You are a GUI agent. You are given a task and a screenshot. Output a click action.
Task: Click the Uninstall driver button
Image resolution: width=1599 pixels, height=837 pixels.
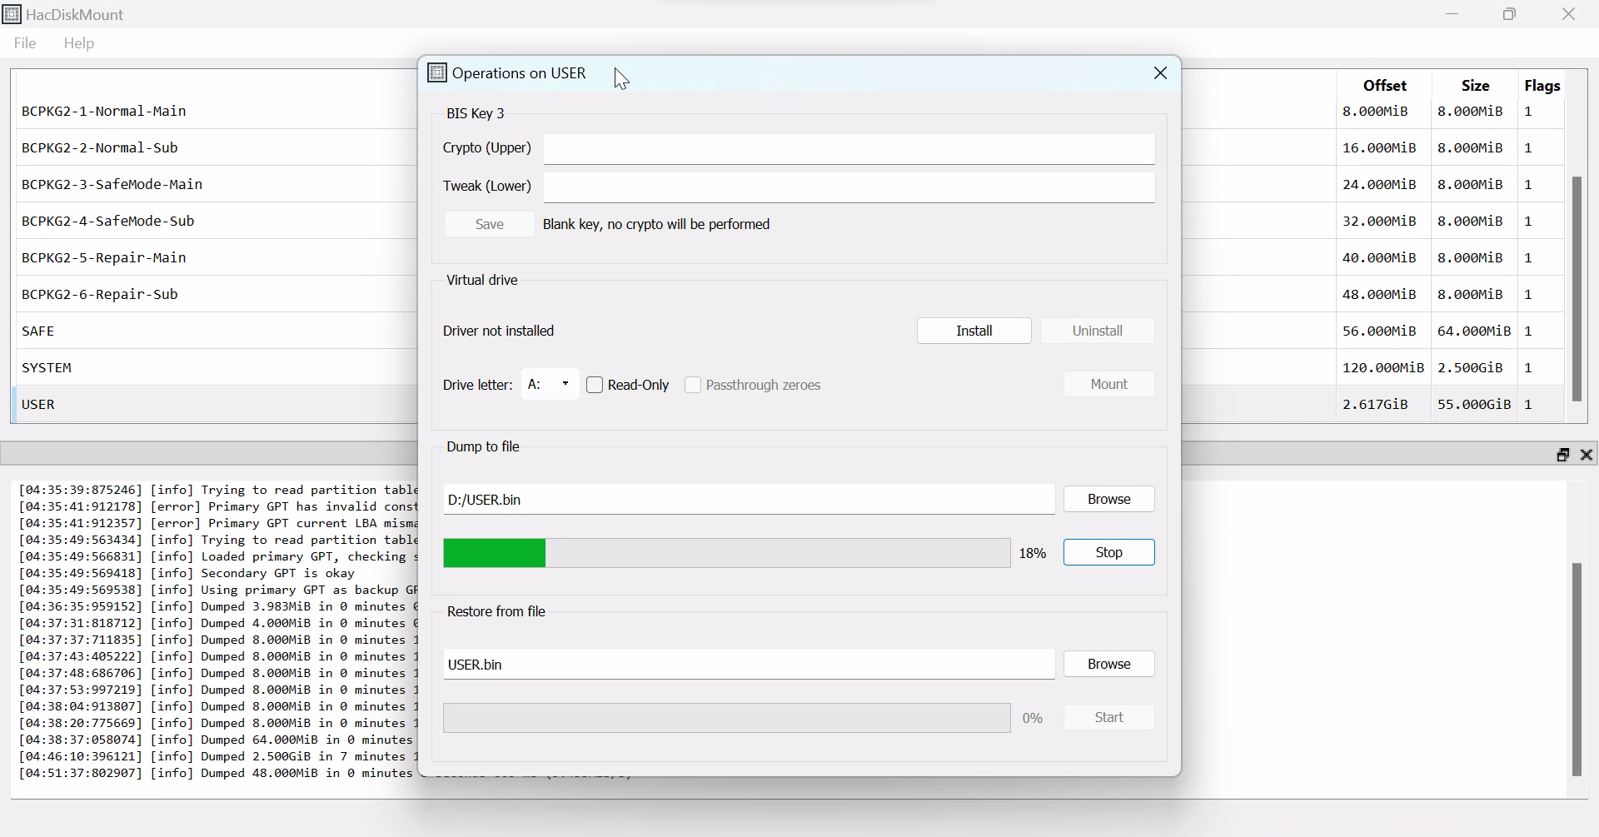pyautogui.click(x=1098, y=331)
